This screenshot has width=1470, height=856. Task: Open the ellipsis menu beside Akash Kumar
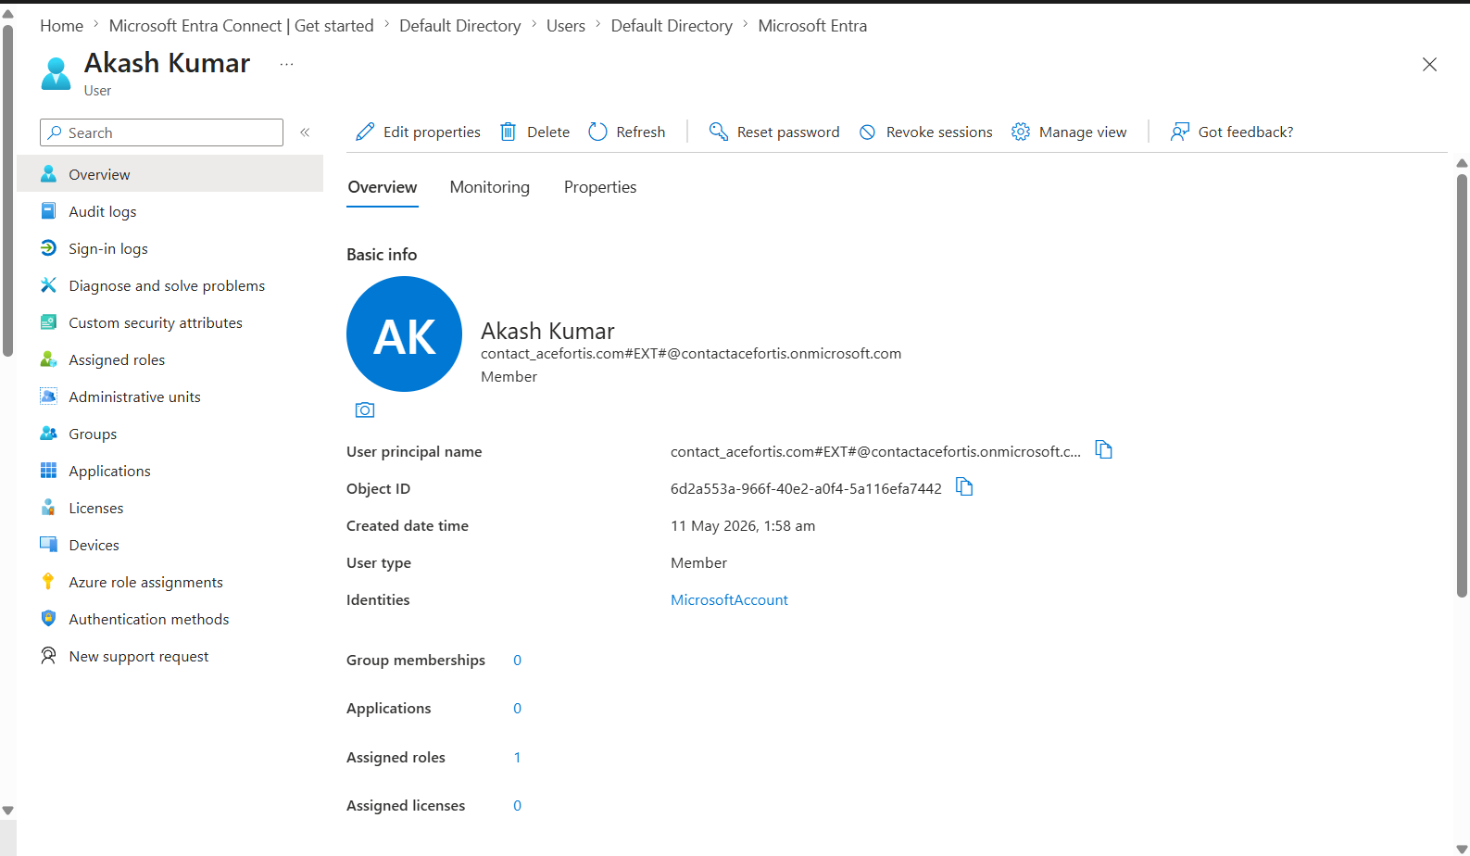286,64
